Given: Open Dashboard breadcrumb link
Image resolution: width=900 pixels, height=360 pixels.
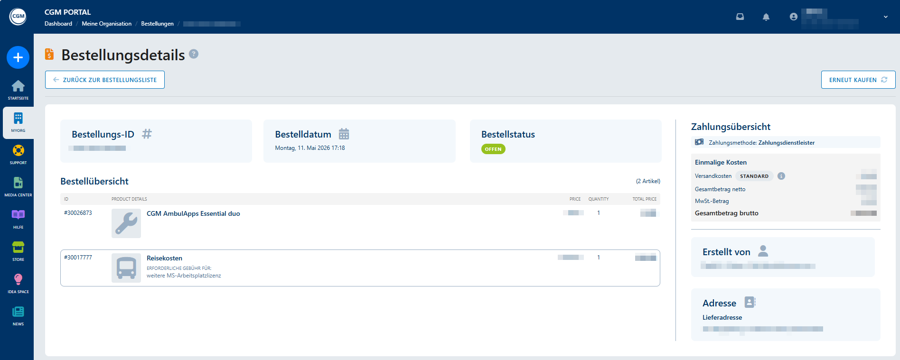Looking at the screenshot, I should click(58, 24).
